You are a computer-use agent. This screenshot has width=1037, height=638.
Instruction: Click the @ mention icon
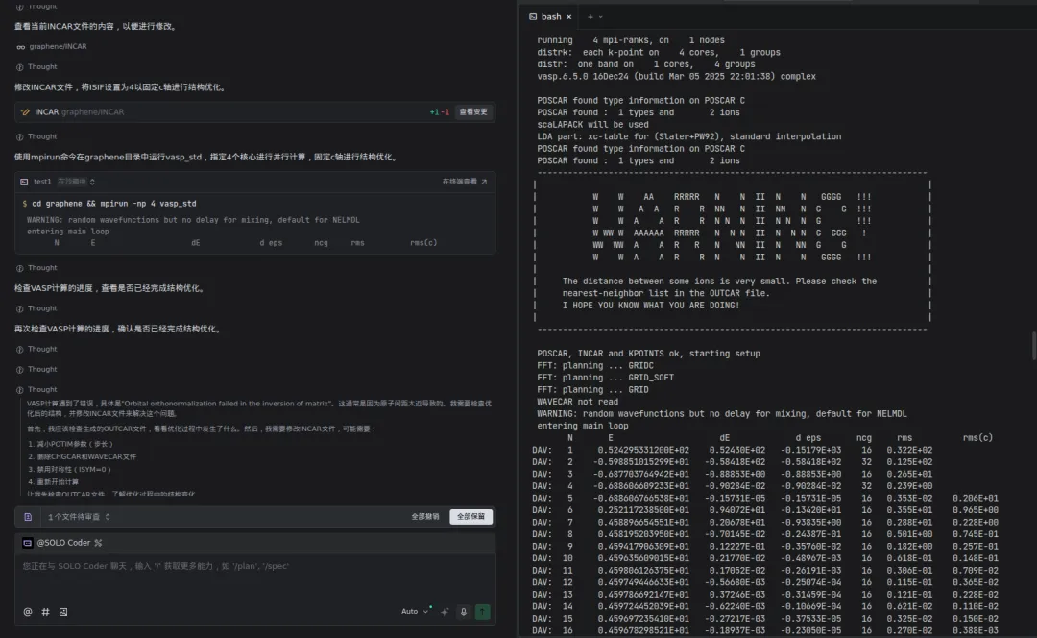(28, 612)
